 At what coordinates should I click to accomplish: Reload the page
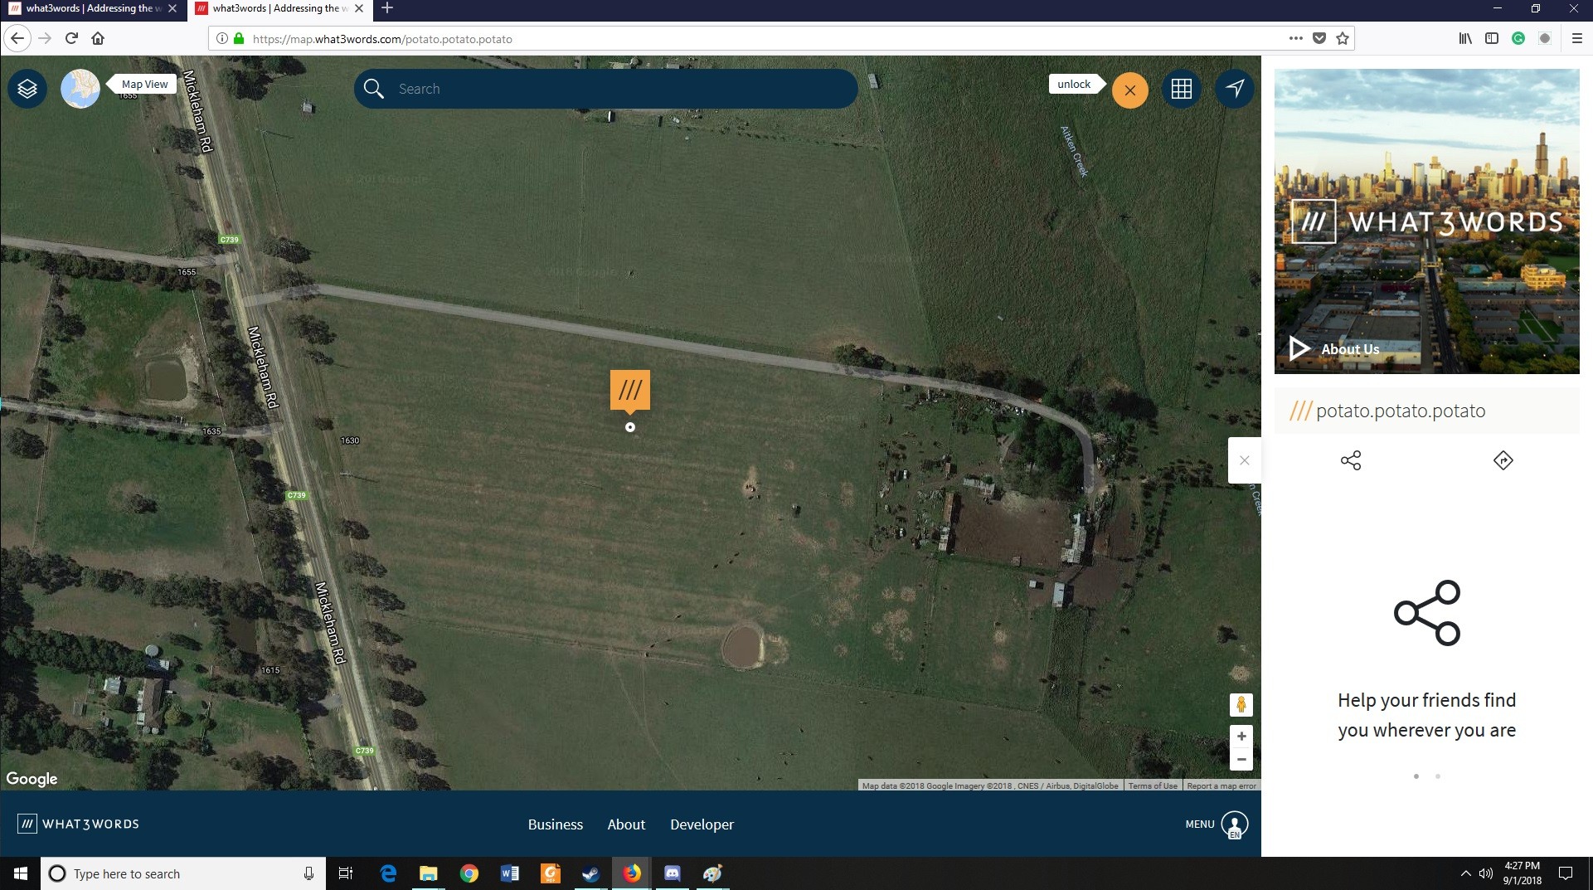click(x=71, y=38)
